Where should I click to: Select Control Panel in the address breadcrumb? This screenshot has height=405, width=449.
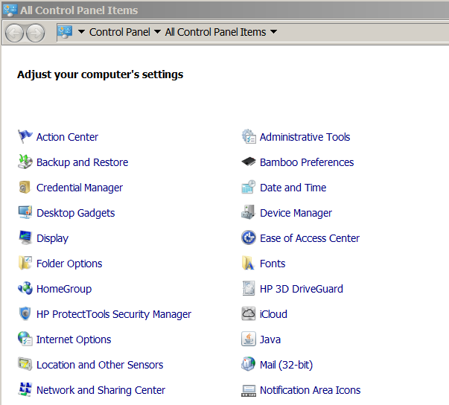pyautogui.click(x=119, y=32)
